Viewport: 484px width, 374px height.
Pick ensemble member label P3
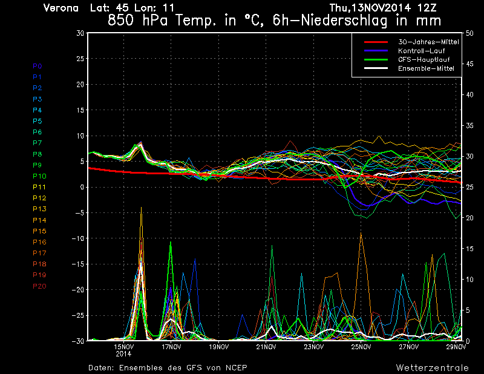point(38,99)
